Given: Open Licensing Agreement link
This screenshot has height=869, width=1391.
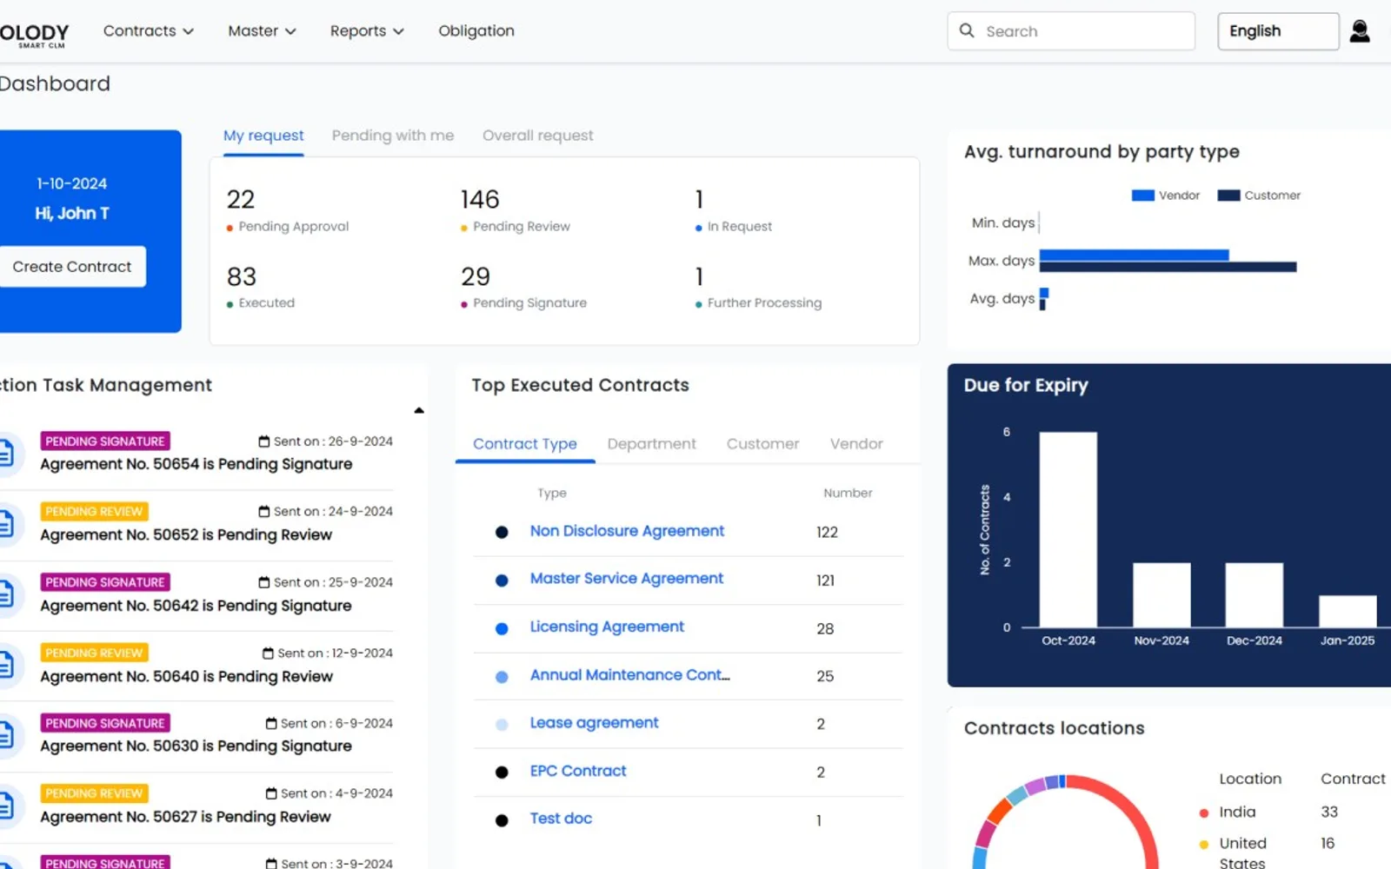Looking at the screenshot, I should coord(607,627).
